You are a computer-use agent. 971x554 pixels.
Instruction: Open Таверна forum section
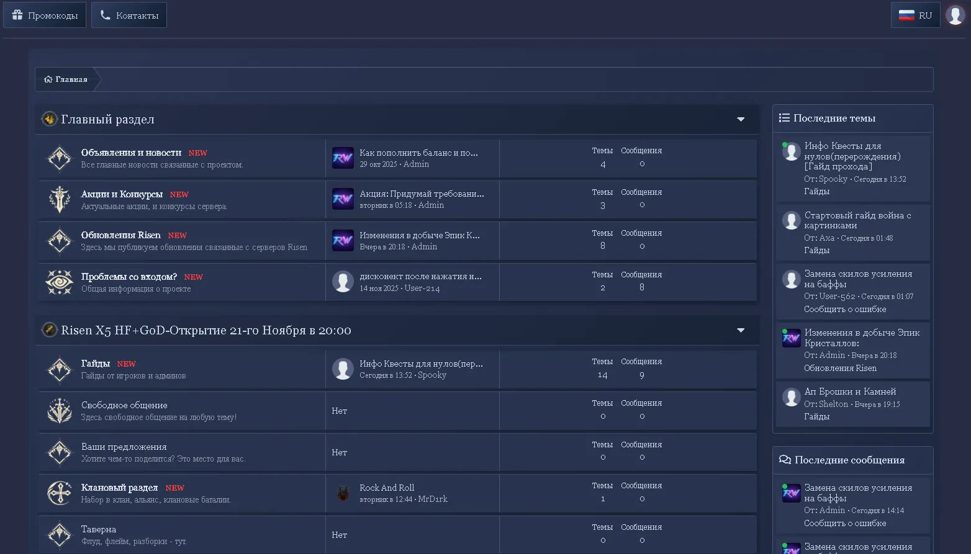(x=99, y=529)
